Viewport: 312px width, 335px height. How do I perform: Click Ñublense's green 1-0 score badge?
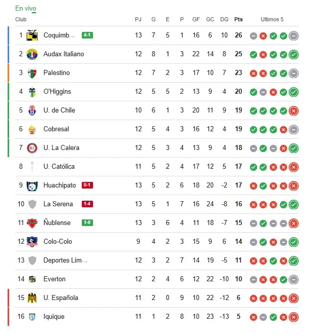87,223
